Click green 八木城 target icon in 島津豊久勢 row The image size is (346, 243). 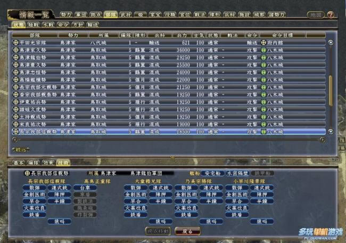pos(263,65)
